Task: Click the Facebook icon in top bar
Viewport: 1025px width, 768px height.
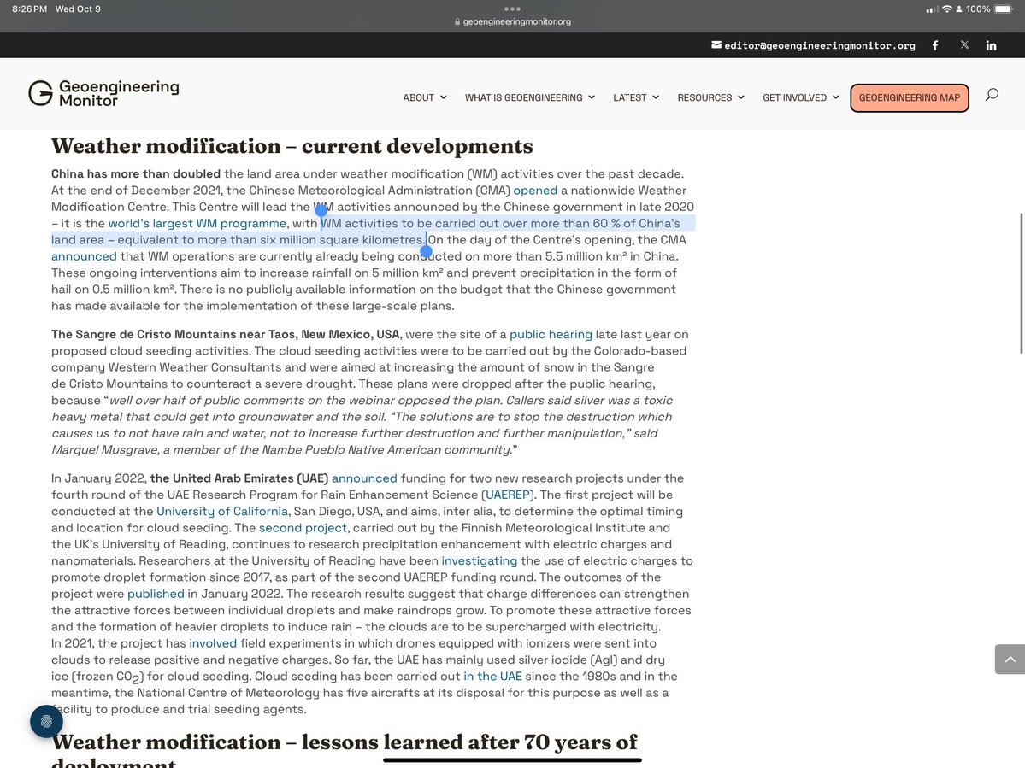Action: [x=934, y=45]
